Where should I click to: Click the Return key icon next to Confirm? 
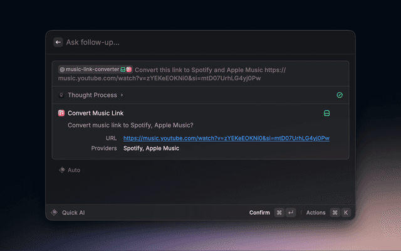pos(291,213)
